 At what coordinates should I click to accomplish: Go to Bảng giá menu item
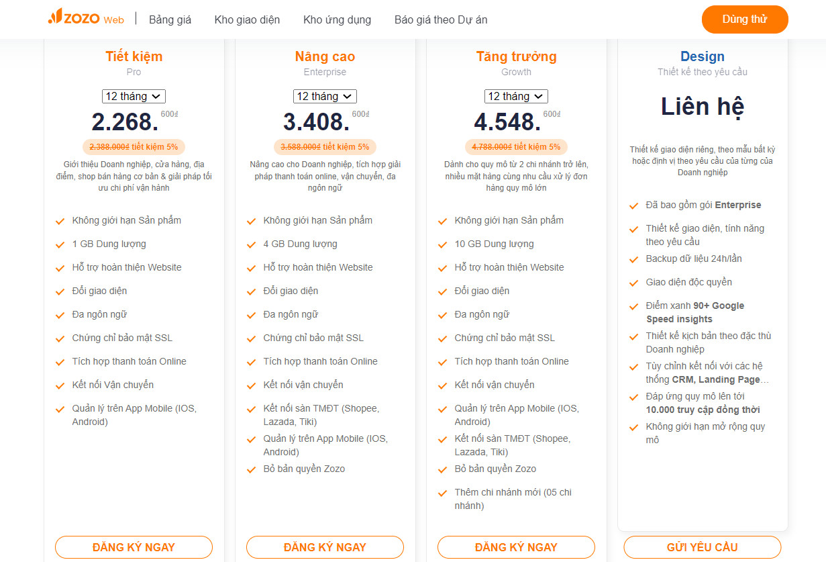click(x=170, y=19)
